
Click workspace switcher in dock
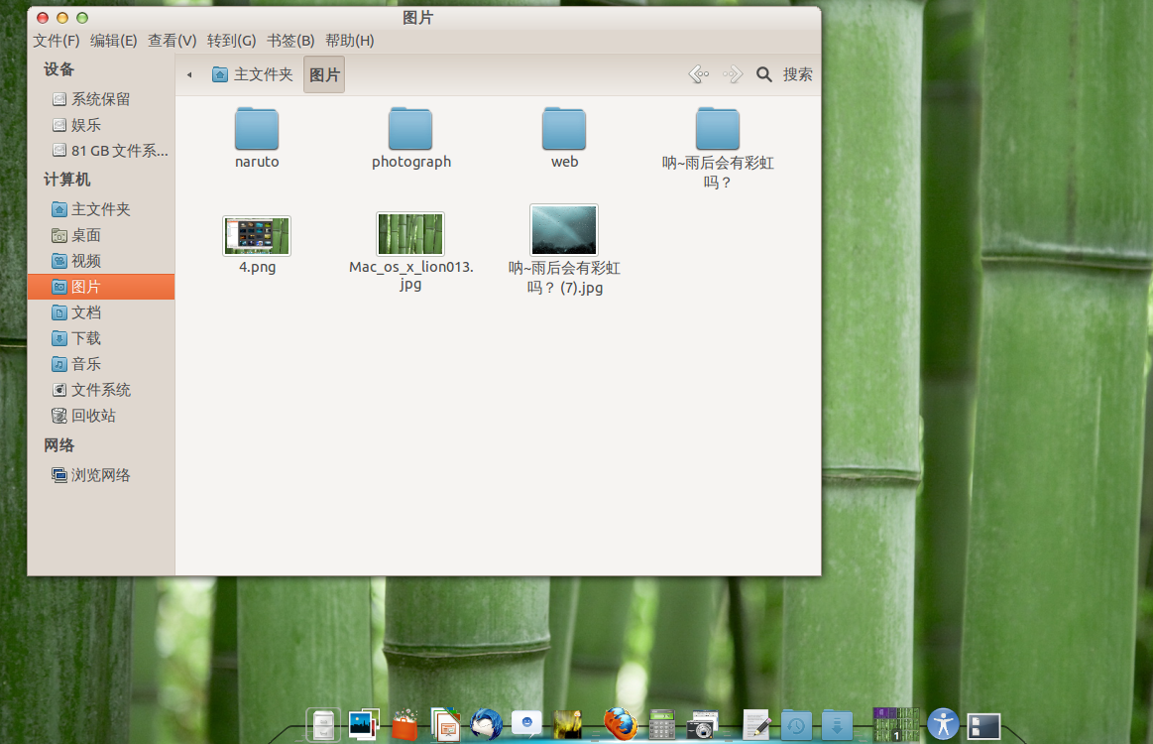point(896,724)
